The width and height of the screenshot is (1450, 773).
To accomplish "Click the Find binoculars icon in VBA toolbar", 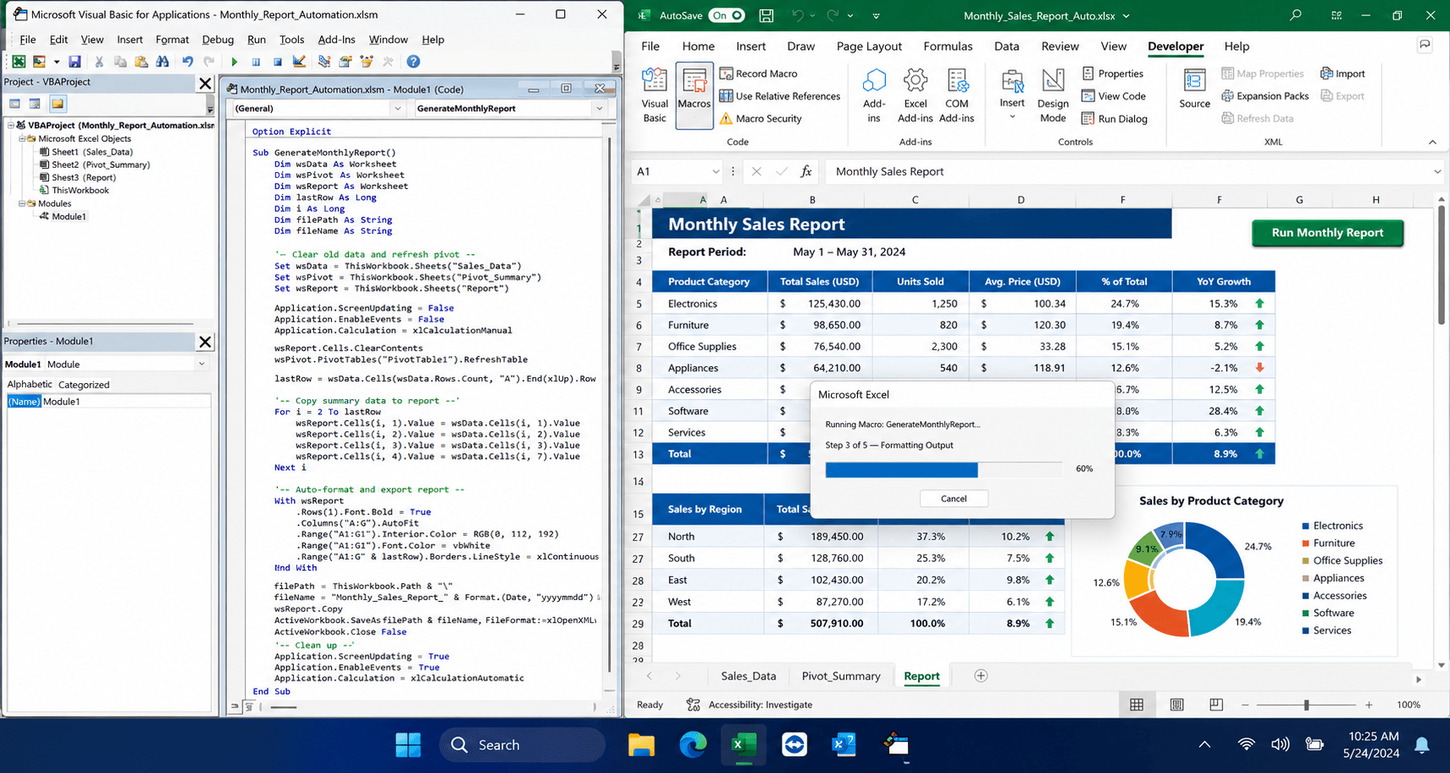I will [x=162, y=62].
